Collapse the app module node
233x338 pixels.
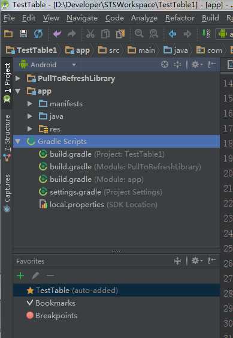[x=18, y=91]
